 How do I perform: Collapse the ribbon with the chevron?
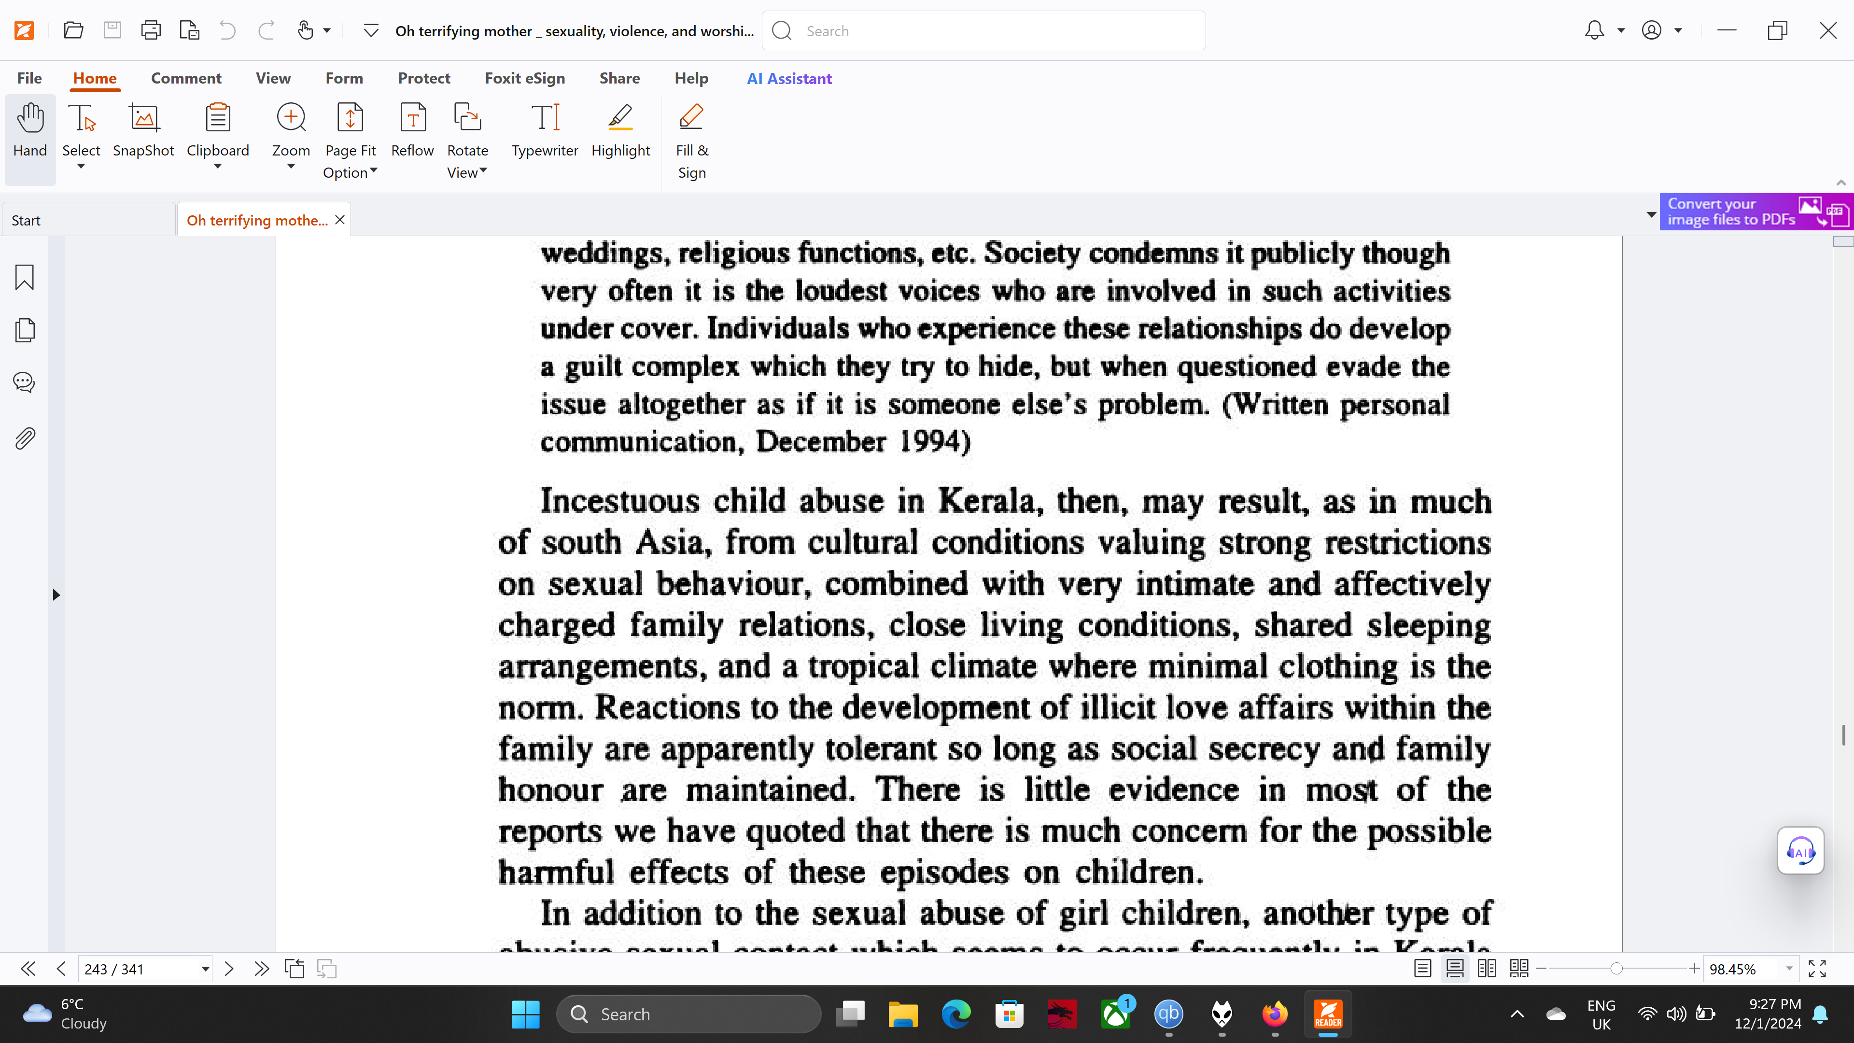[x=1841, y=182]
